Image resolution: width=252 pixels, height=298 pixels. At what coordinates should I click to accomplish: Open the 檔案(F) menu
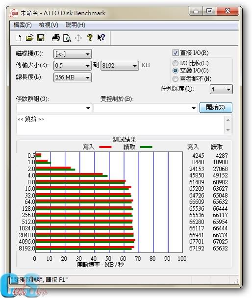pos(23,25)
